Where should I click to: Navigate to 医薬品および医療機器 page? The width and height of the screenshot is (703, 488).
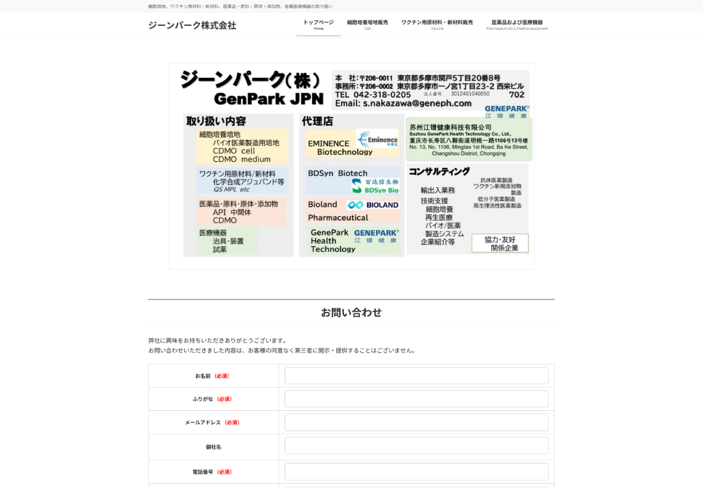click(517, 25)
